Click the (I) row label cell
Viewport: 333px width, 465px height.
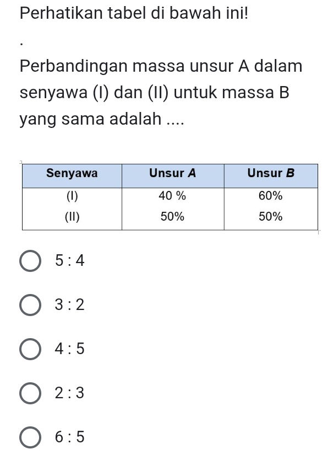pos(72,196)
